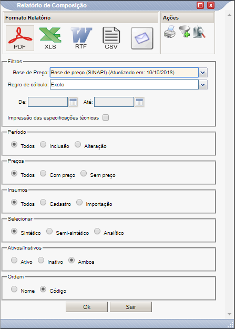The height and width of the screenshot is (329, 235).
Task: Open the calendar picker next to Até
Action: (x=139, y=102)
